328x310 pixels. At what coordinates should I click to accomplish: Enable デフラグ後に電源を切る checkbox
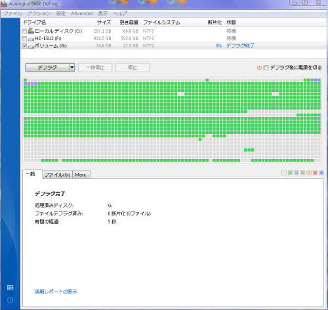266,68
